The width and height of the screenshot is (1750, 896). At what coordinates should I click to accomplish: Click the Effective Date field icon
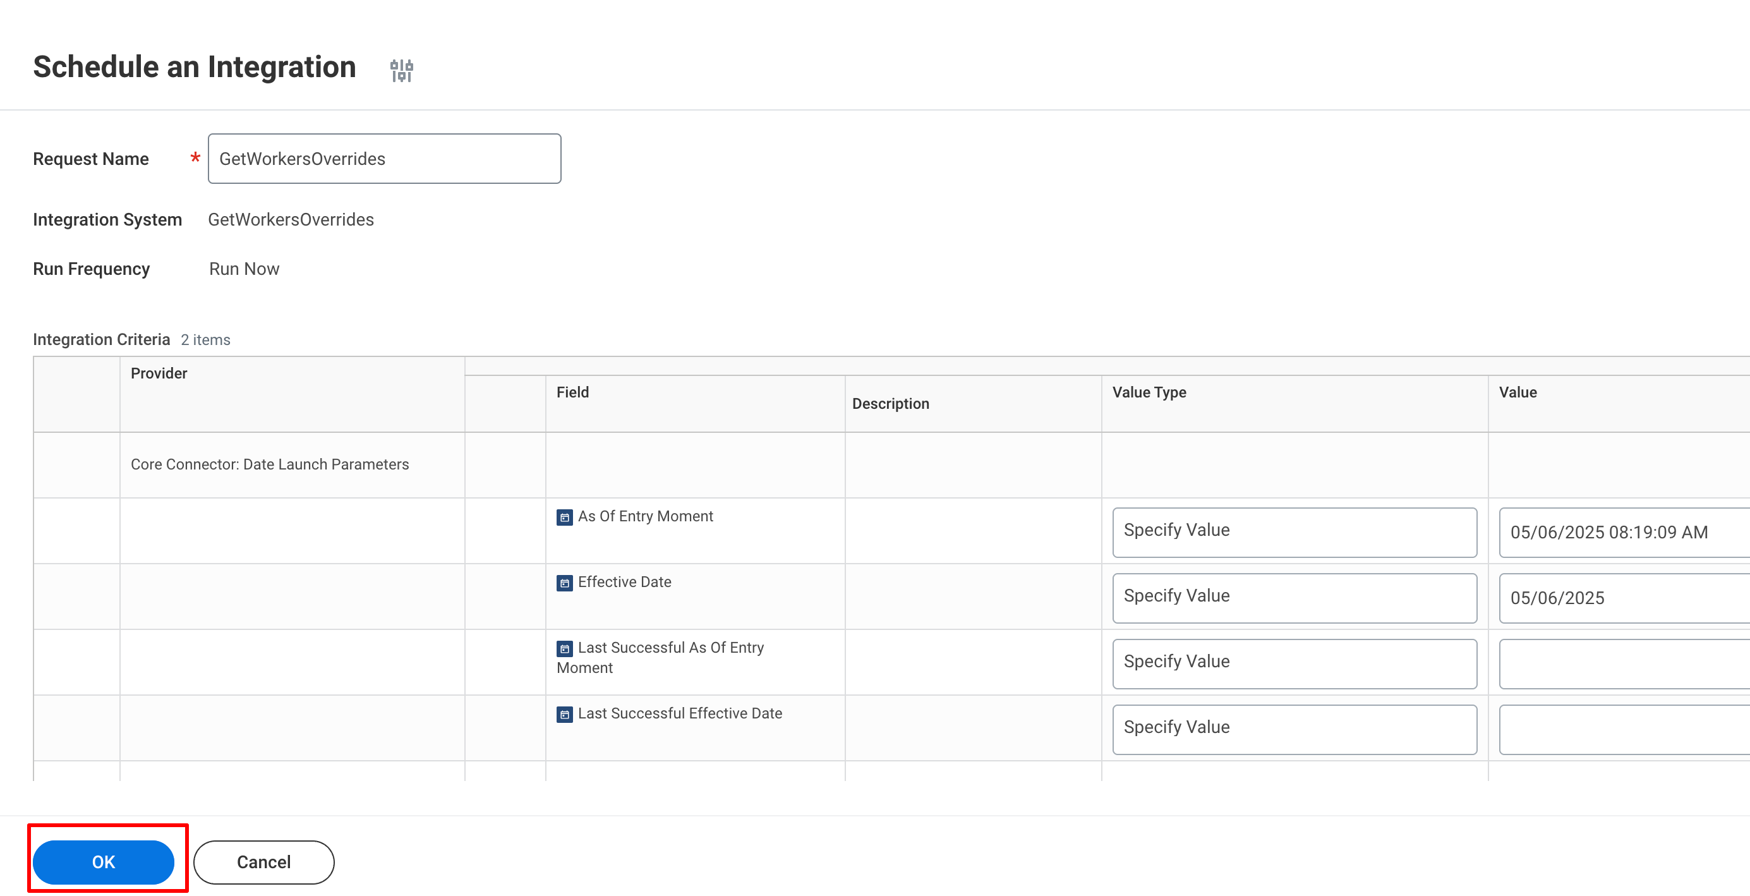click(x=564, y=583)
